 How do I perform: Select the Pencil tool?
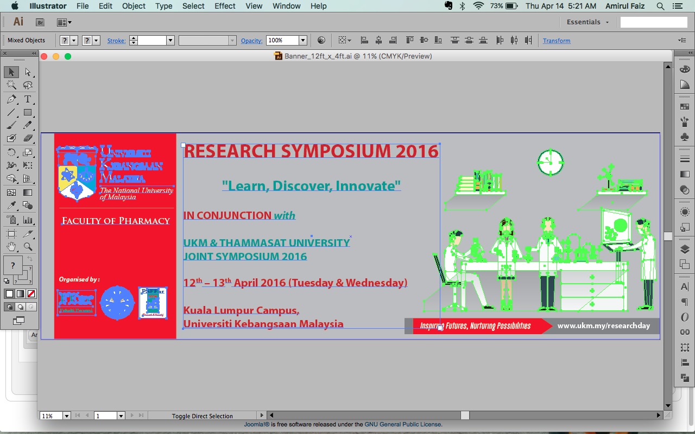point(28,125)
